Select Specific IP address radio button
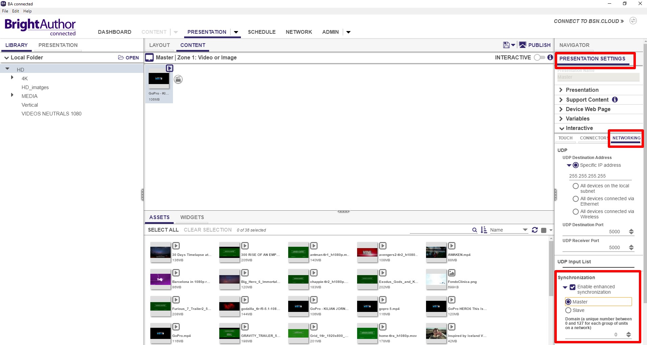This screenshot has width=647, height=345. (576, 165)
